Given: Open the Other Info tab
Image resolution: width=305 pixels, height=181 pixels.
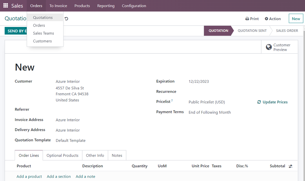Looking at the screenshot, I should coord(95,155).
